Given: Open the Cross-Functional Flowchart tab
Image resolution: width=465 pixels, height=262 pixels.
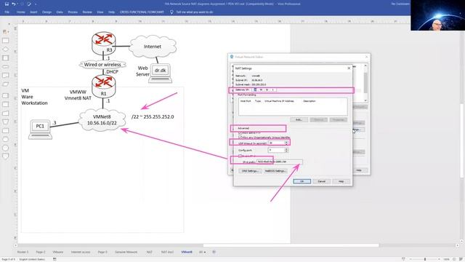Looking at the screenshot, I should (142, 12).
